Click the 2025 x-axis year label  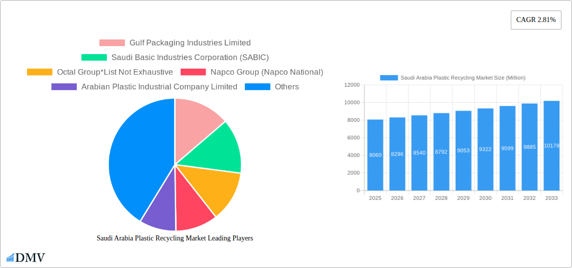tap(375, 198)
